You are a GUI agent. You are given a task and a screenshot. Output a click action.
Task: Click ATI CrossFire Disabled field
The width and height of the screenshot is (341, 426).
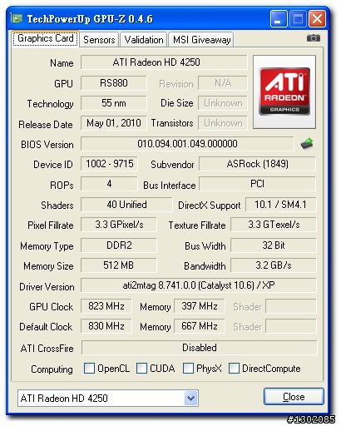(x=199, y=348)
